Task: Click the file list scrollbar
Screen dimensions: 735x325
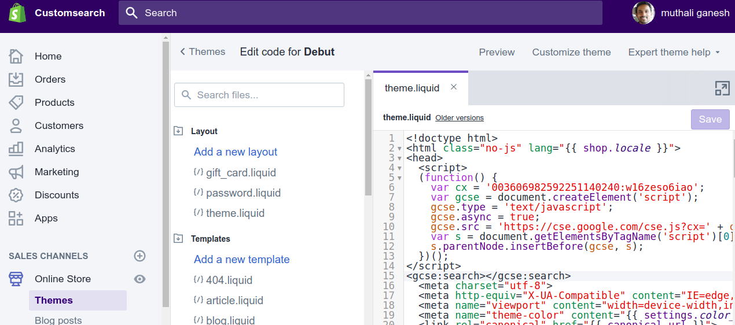Action: (x=368, y=137)
